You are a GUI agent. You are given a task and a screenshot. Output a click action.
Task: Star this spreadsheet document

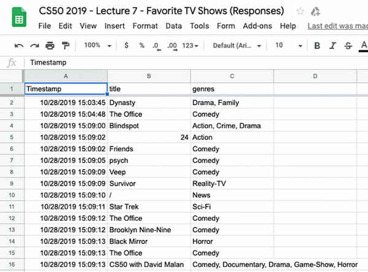[x=300, y=11]
